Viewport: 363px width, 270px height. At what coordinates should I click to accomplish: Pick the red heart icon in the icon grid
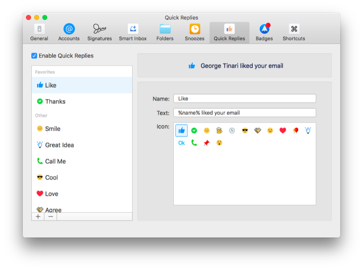[283, 131]
